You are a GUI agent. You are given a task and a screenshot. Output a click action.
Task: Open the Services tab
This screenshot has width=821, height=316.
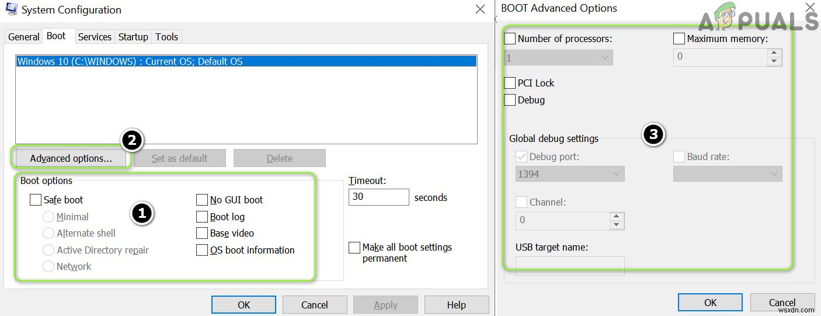pos(95,37)
